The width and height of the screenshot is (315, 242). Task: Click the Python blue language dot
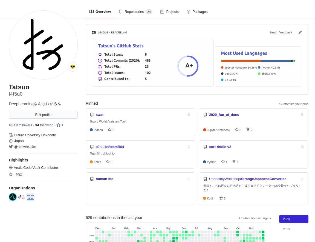coord(259,68)
